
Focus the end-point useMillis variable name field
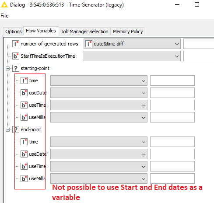[172, 178]
